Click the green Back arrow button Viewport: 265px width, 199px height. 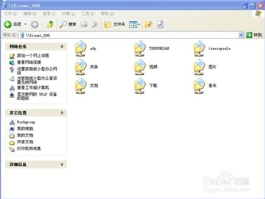(8, 24)
